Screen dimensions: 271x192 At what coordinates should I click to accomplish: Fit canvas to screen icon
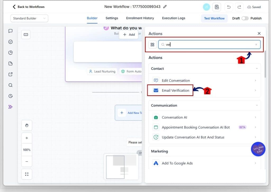[27, 174]
